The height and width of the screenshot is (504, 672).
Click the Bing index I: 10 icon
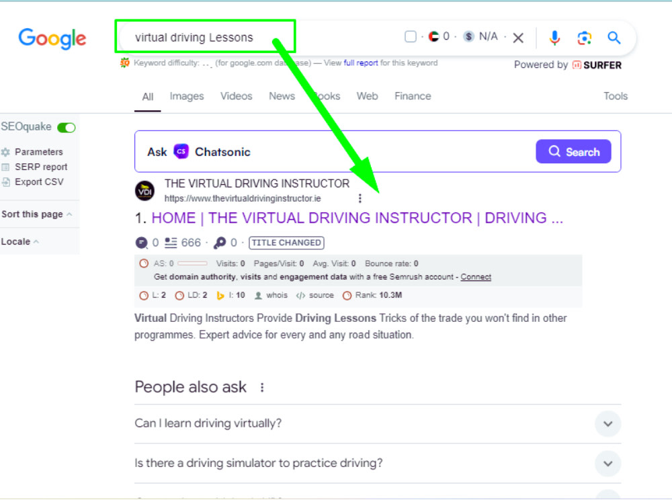(220, 295)
